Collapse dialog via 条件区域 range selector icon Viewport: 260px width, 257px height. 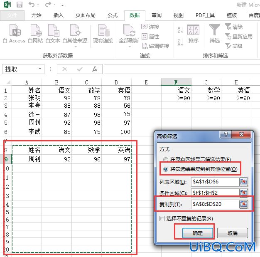pyautogui.click(x=243, y=193)
